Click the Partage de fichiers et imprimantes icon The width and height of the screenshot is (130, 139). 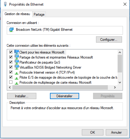pyautogui.click(x=17, y=57)
